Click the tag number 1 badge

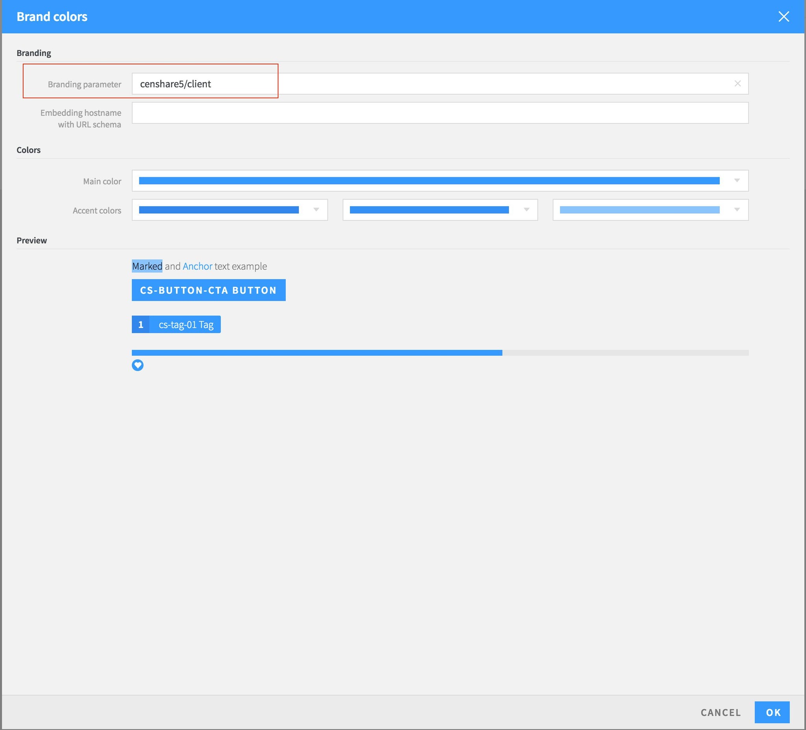point(140,325)
